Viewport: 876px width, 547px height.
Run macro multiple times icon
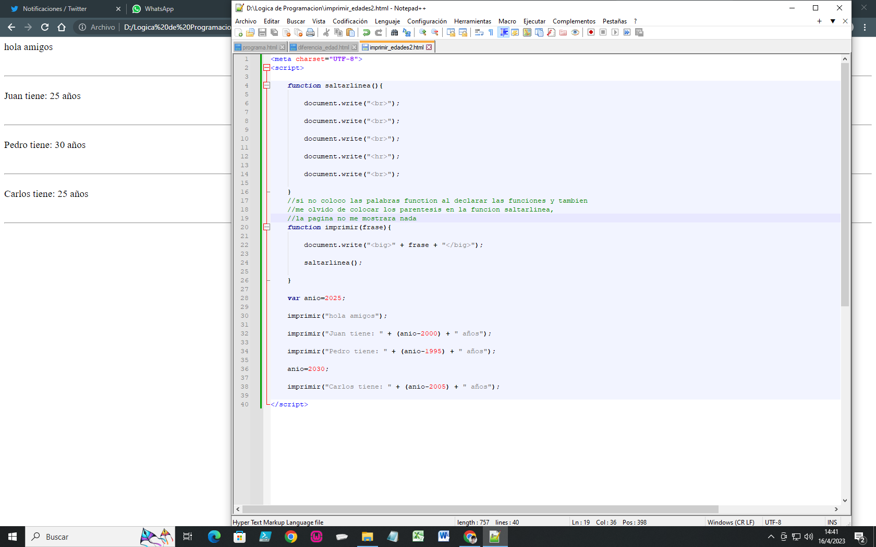tap(627, 32)
